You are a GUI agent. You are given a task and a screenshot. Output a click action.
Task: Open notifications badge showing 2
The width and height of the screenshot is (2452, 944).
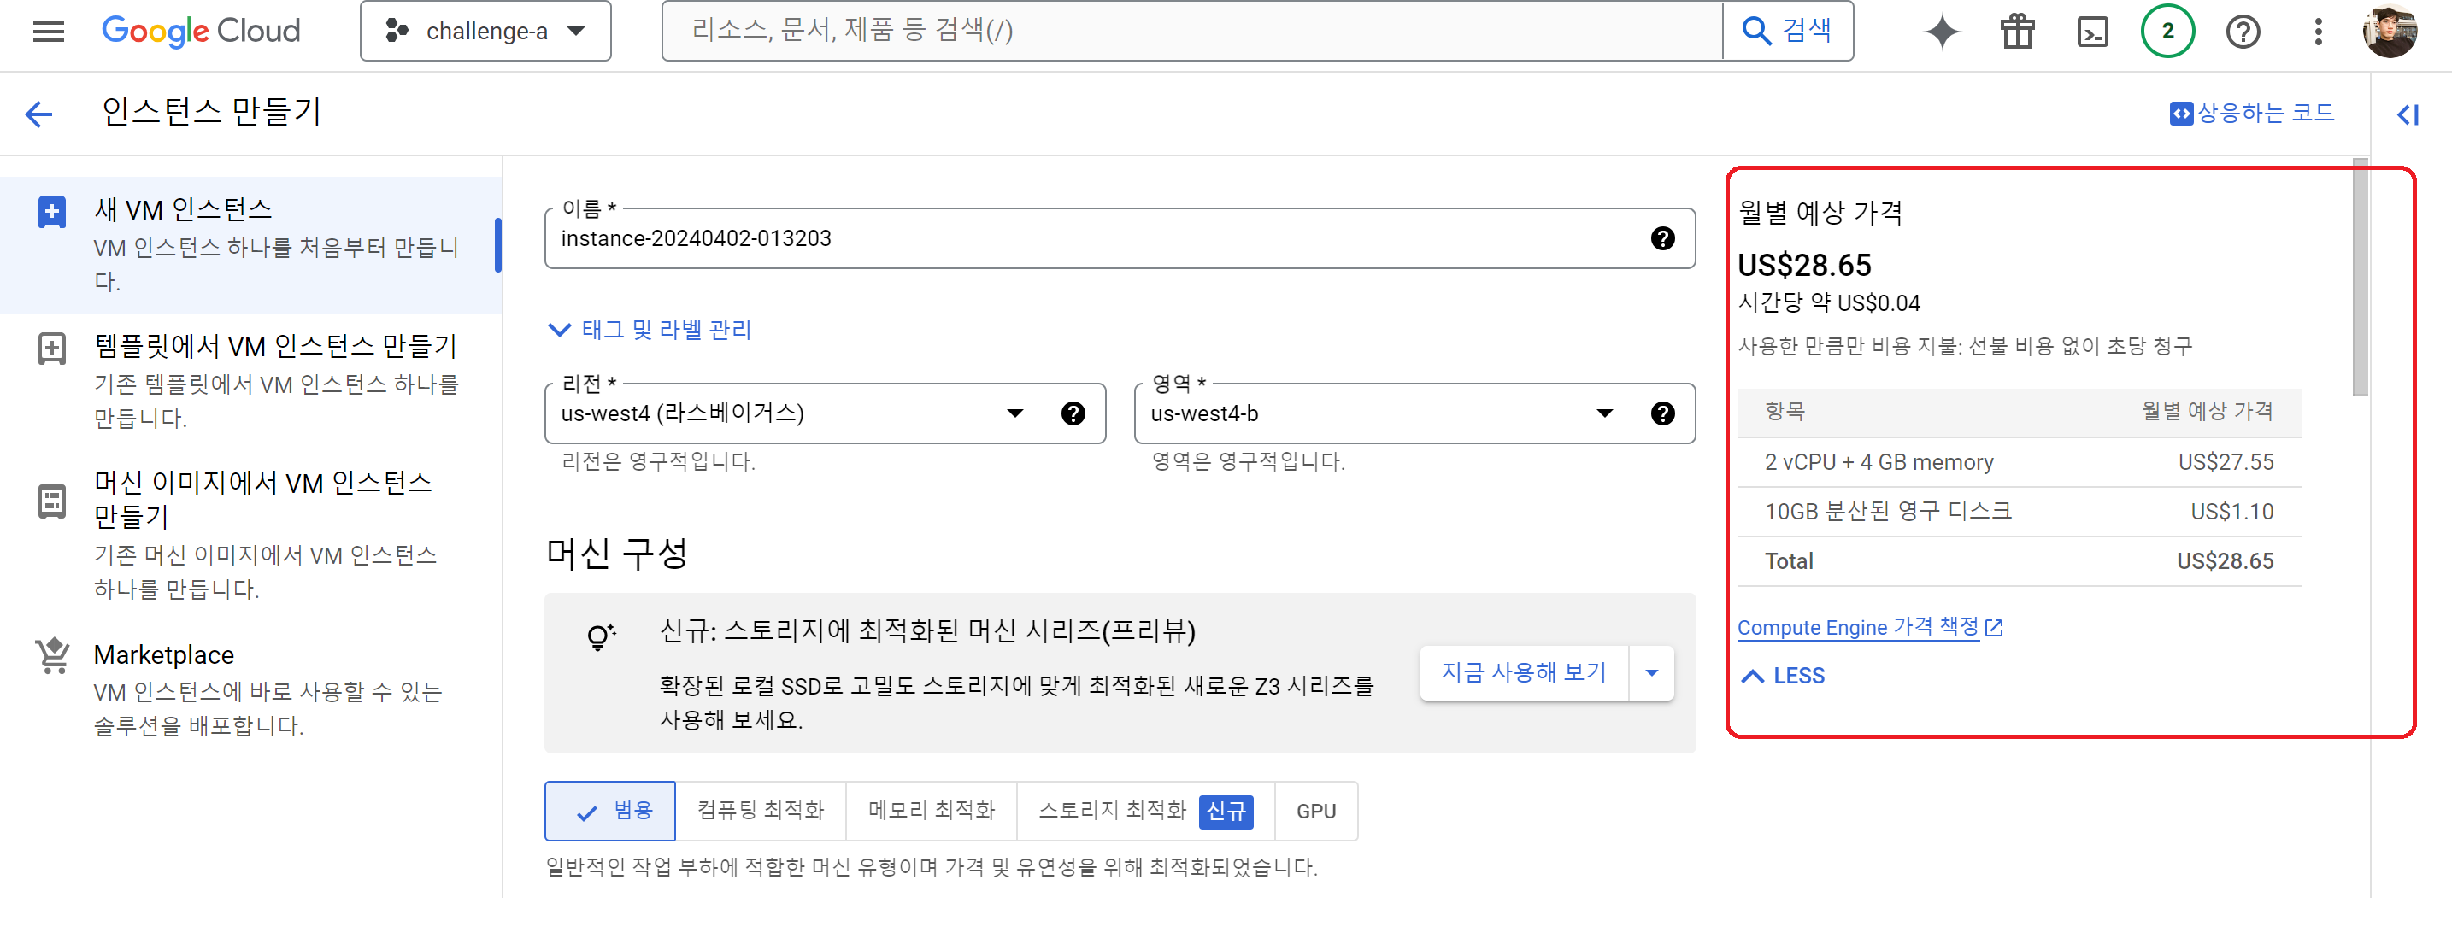coord(2167,32)
